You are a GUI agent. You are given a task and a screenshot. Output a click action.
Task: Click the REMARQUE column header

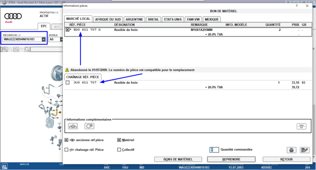click(199, 25)
